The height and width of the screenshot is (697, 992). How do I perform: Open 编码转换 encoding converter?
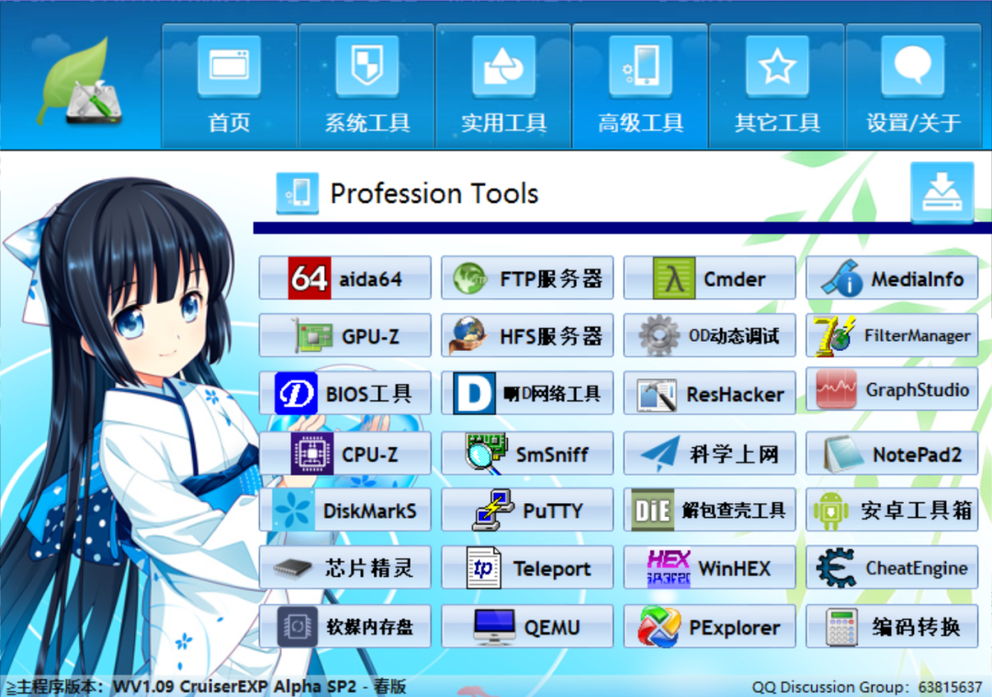point(891,626)
